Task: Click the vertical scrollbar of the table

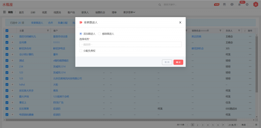Action: point(256,76)
